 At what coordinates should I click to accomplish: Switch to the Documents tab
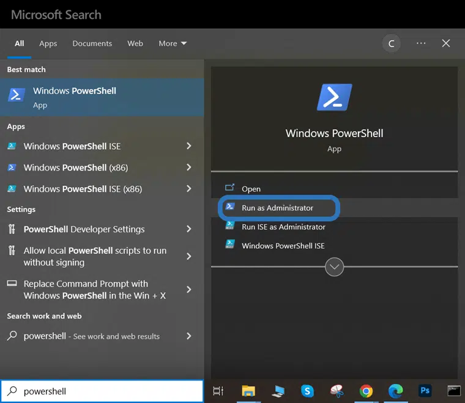92,43
